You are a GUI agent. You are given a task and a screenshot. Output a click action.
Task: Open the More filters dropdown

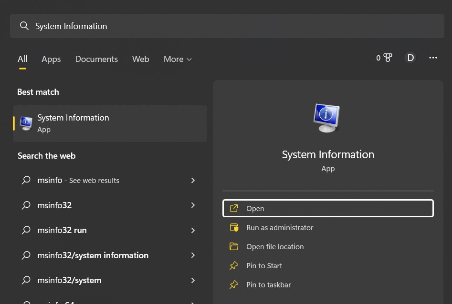178,59
